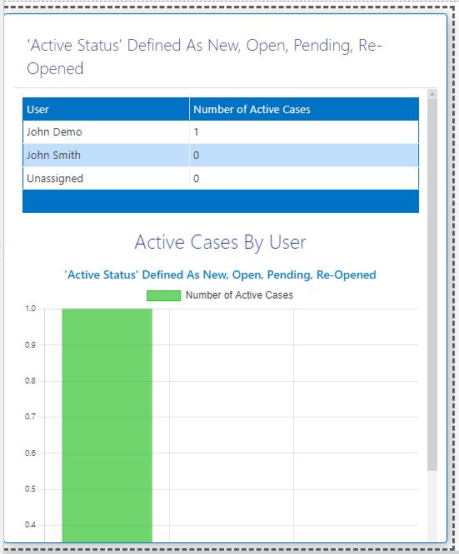
Task: Click the blue table footer bar
Action: click(221, 201)
